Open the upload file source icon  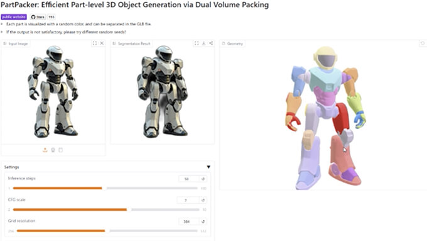pyautogui.click(x=45, y=150)
